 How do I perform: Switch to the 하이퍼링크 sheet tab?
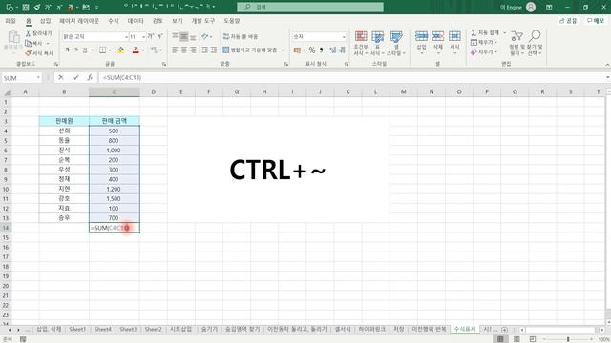[x=372, y=329]
